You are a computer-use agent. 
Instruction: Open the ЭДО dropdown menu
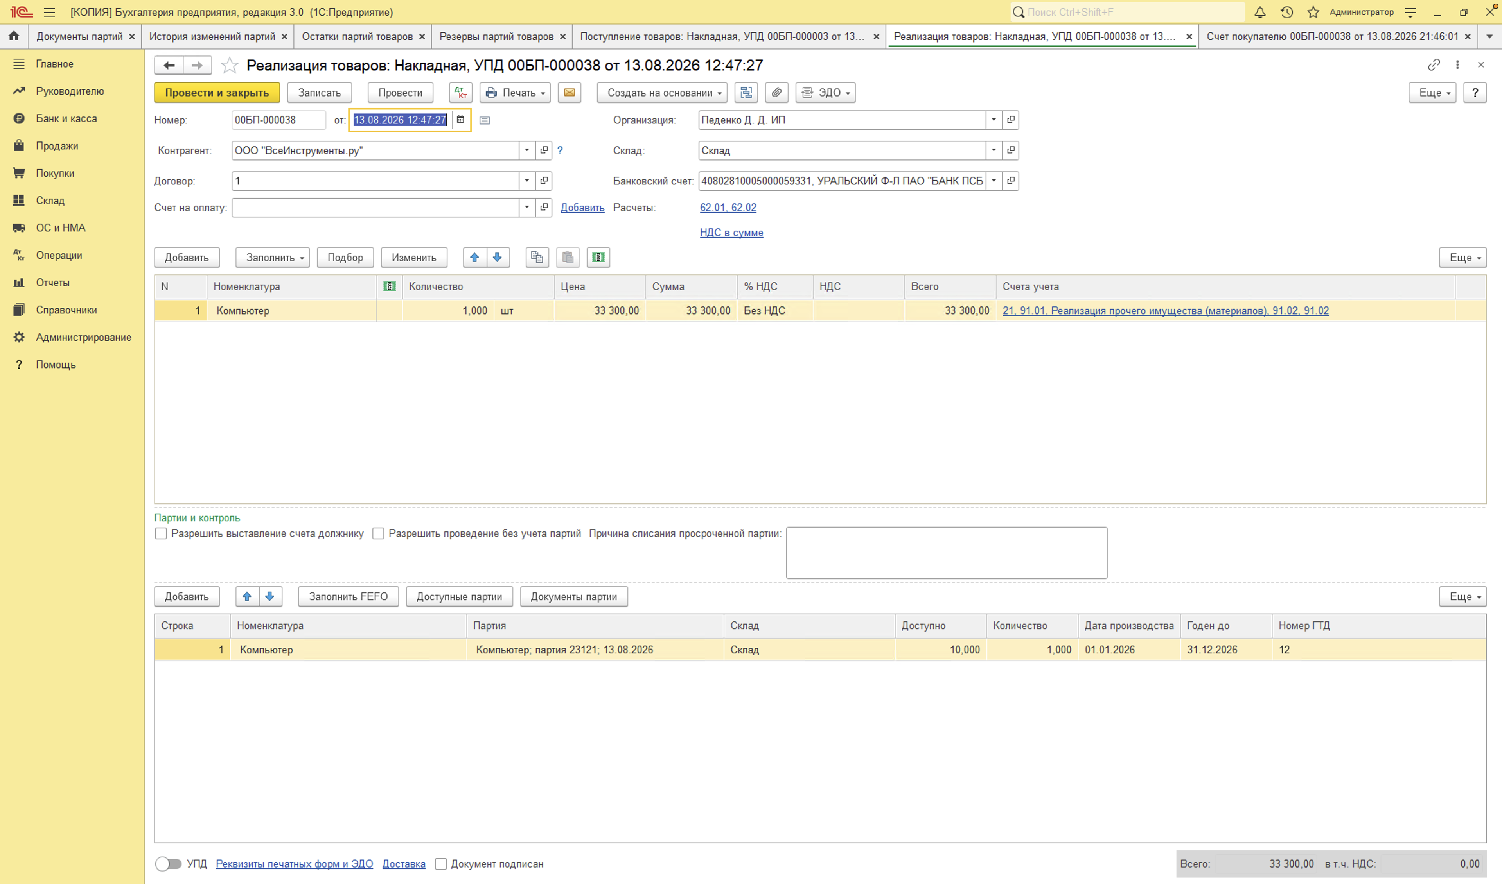[825, 92]
